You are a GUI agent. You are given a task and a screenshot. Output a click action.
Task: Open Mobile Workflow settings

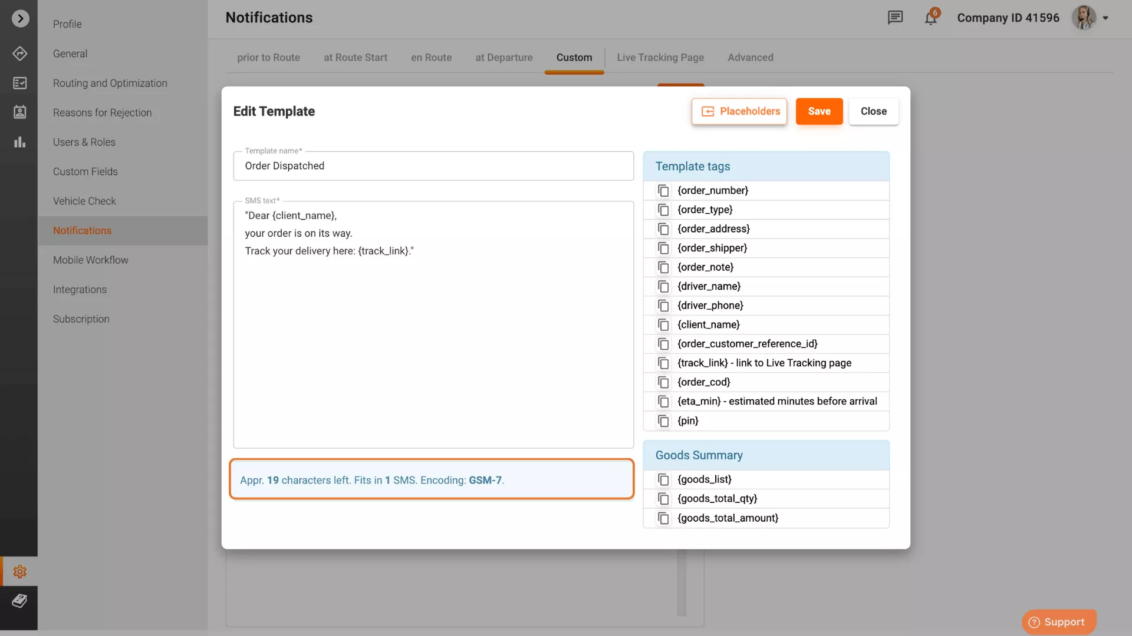coord(90,260)
